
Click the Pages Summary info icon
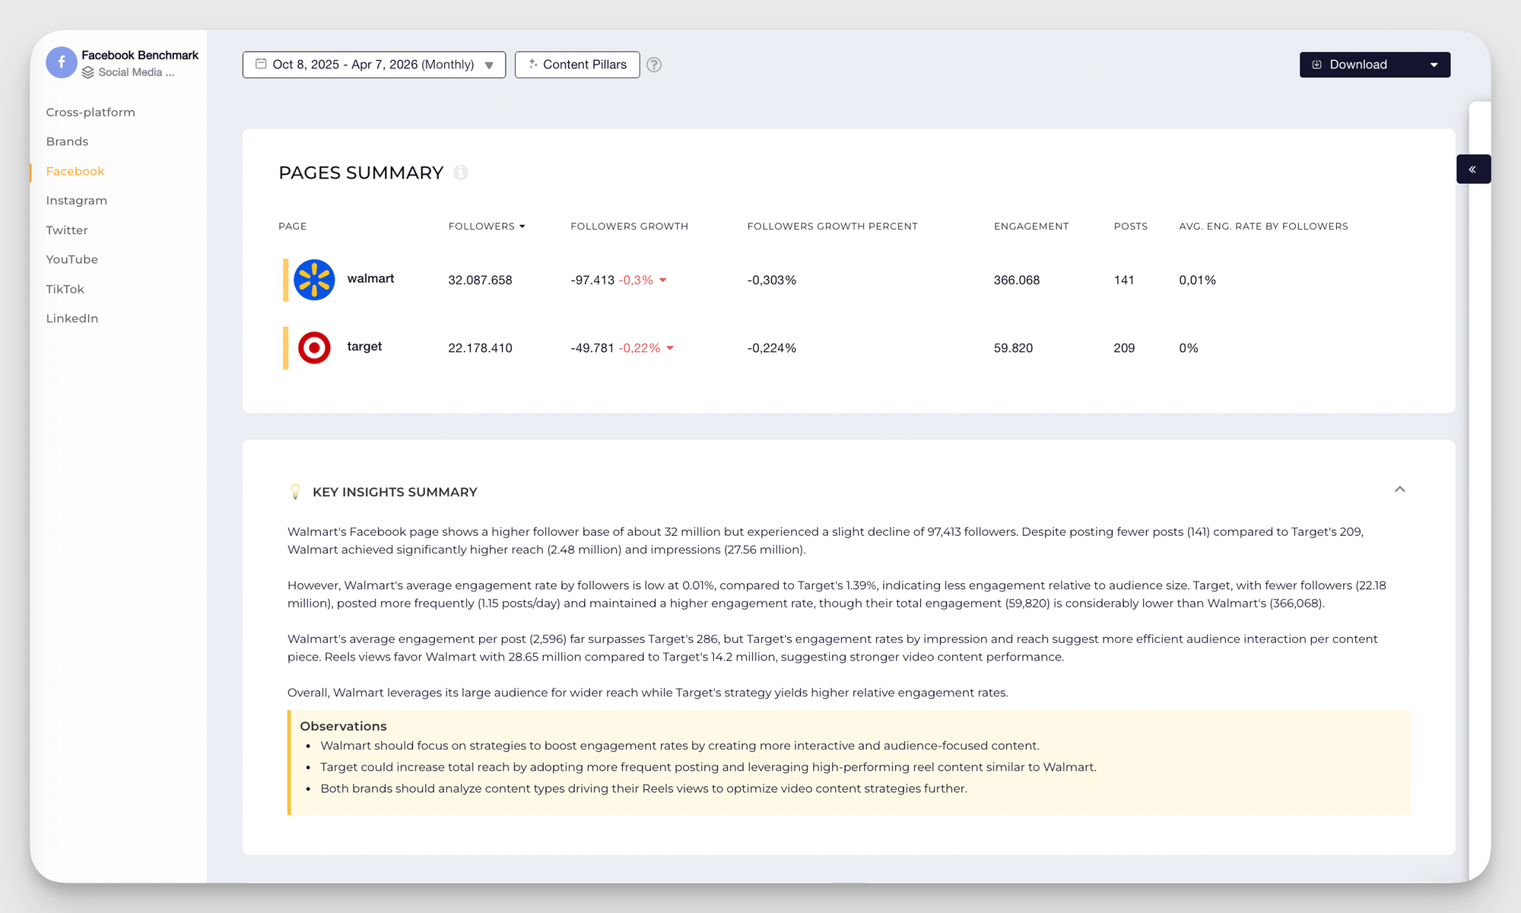tap(461, 173)
